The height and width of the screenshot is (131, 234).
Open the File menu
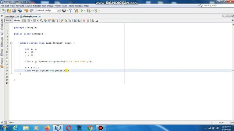(x=2, y=6)
